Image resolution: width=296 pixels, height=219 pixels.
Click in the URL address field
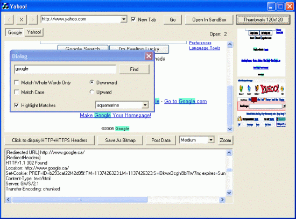point(81,19)
